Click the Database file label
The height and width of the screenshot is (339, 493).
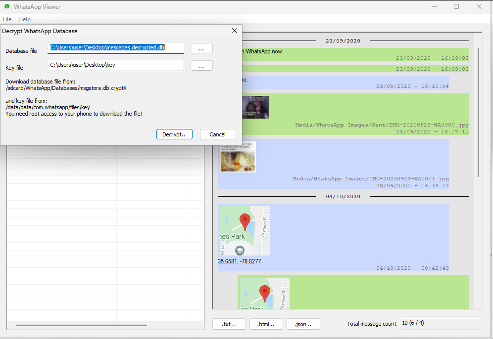click(21, 51)
